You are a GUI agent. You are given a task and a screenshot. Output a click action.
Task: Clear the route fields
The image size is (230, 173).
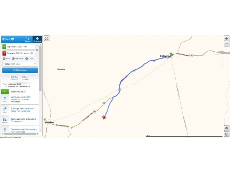30,59
